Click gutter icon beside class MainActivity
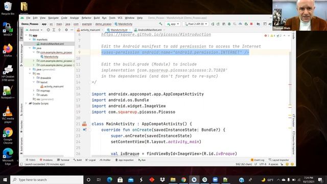Screen dimensions: 327x184 84,124
